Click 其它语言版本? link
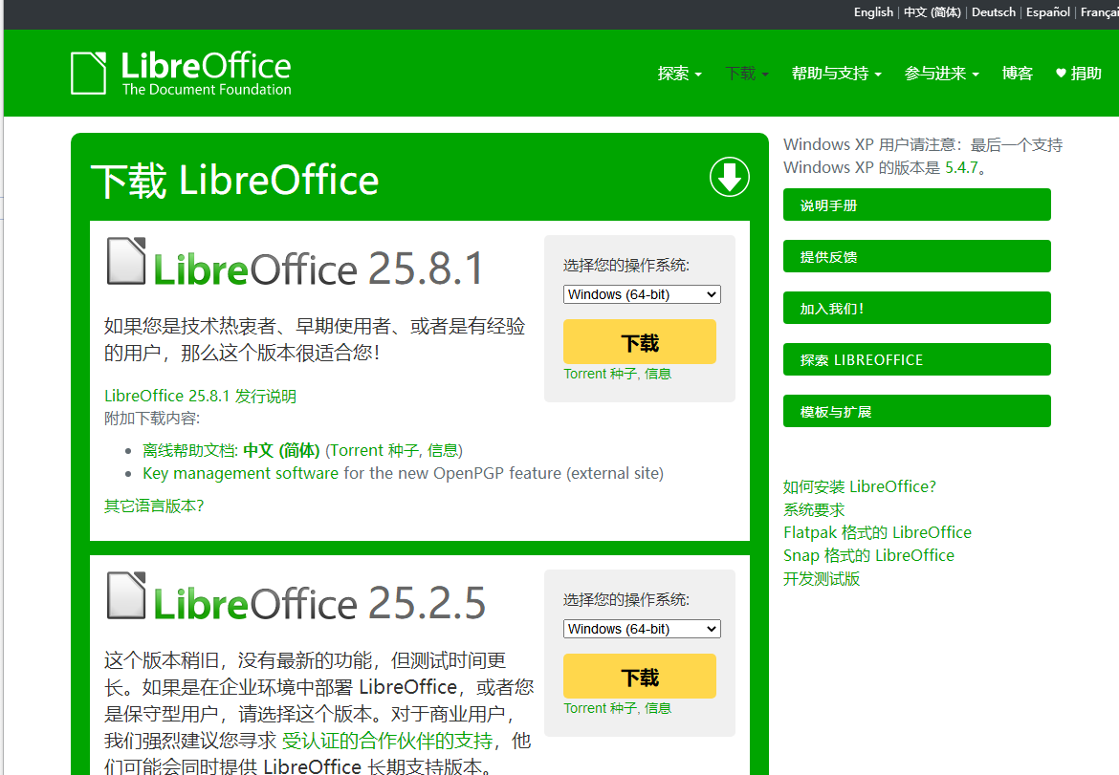This screenshot has height=775, width=1119. tap(154, 506)
